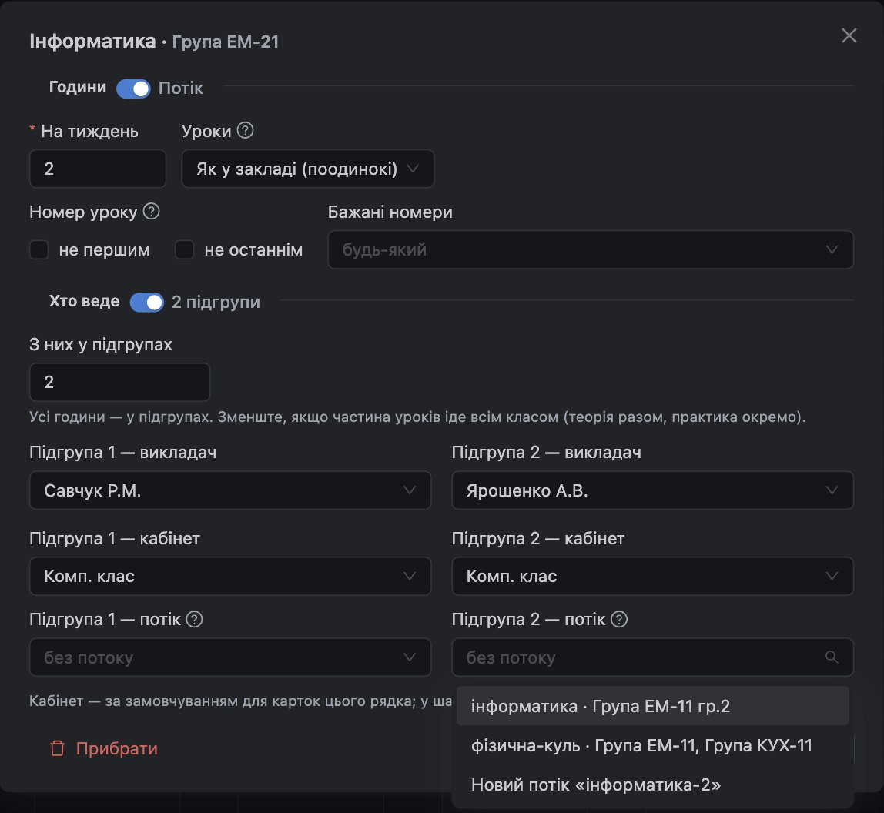Open Ярошенко А.В. teacher dropdown
The width and height of the screenshot is (884, 813).
tap(652, 490)
